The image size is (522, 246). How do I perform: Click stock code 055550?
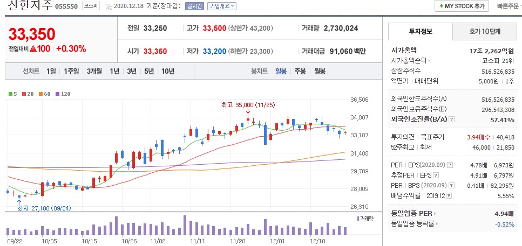coord(66,6)
